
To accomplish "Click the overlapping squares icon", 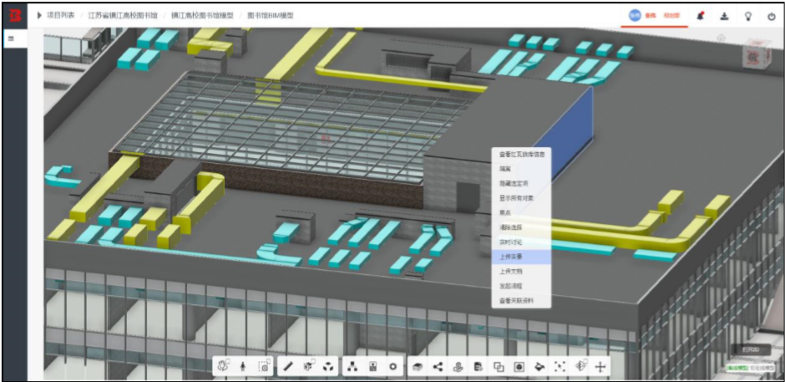I will 499,366.
